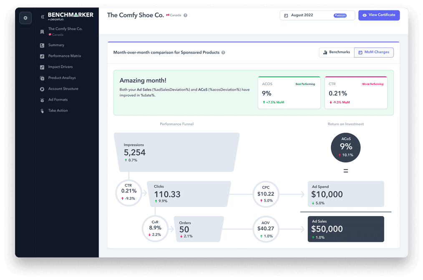Click the Account Structure sidebar icon
This screenshot has height=280, width=423.
[42, 89]
